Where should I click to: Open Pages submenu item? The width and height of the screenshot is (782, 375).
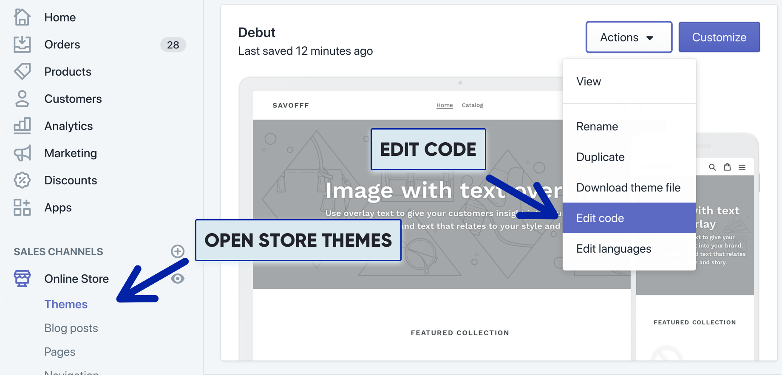pos(60,352)
